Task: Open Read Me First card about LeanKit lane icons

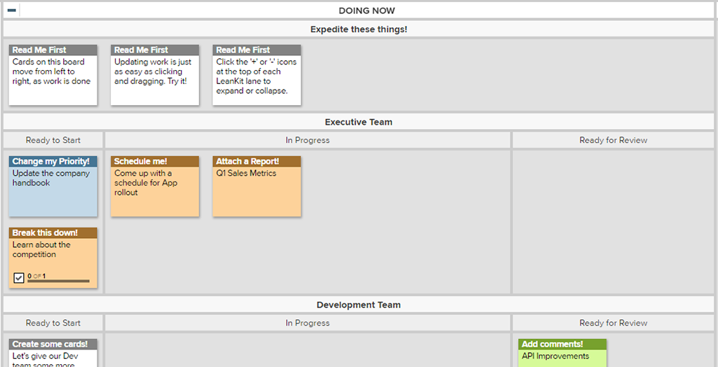Action: point(257,75)
